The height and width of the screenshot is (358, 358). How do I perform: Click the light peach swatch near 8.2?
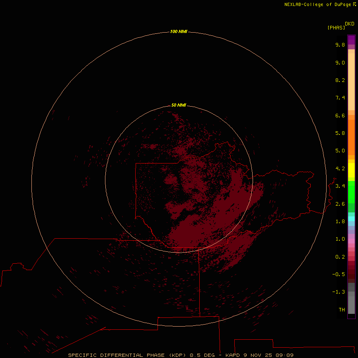coord(351,82)
